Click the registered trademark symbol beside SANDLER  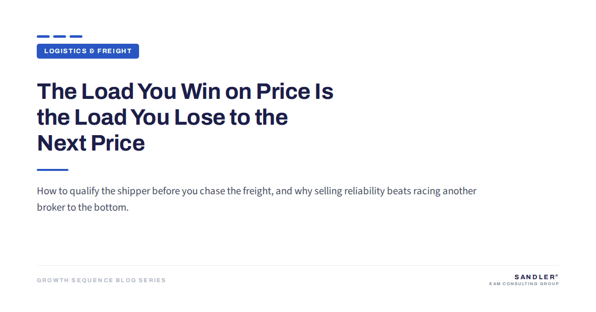click(x=557, y=275)
